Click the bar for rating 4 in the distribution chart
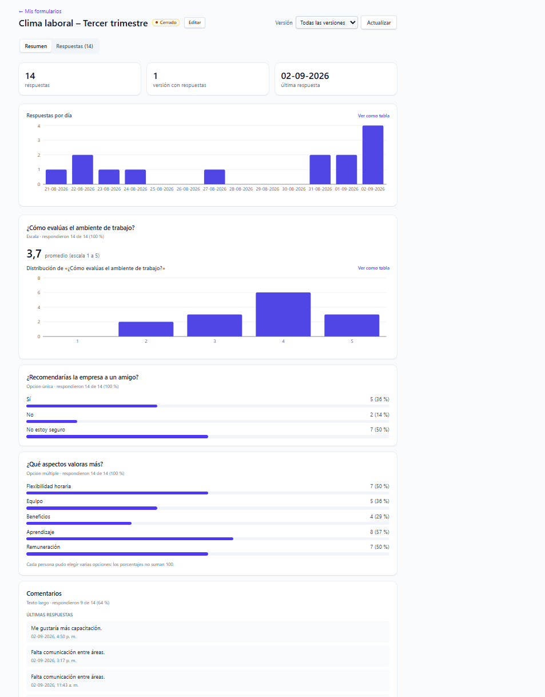Screen dimensions: 545x697 coord(283,315)
